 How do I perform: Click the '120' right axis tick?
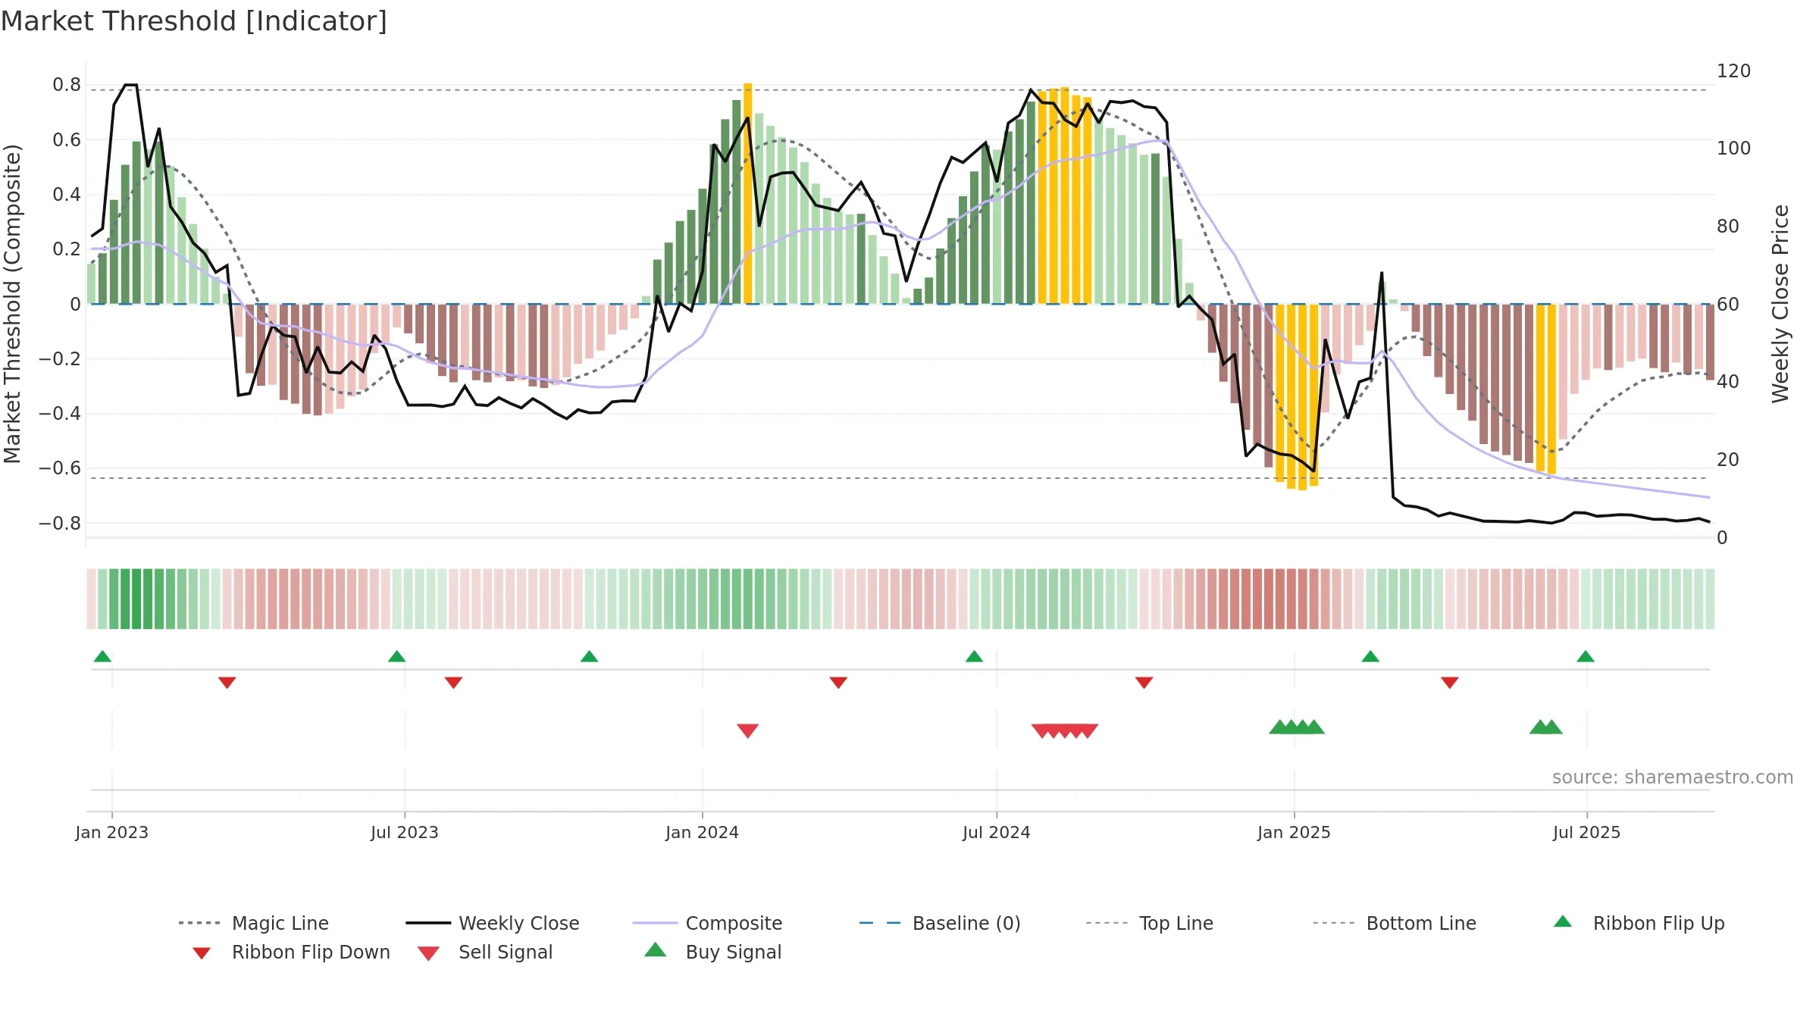point(1734,71)
